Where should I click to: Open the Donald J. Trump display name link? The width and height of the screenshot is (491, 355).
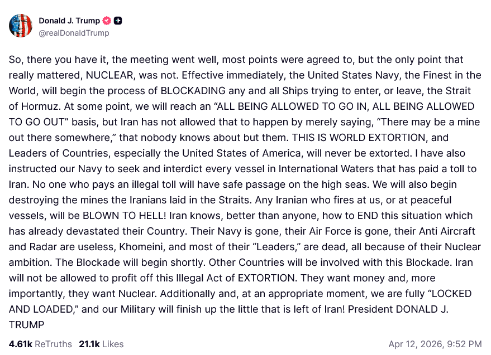(69, 21)
